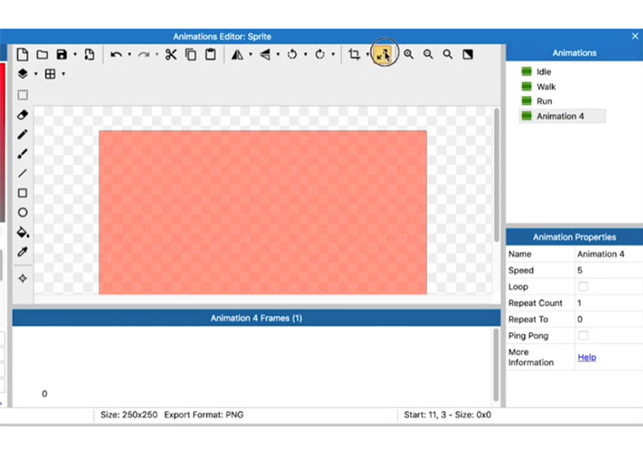
Task: Zoom in with the plus magnifier
Action: [x=409, y=54]
